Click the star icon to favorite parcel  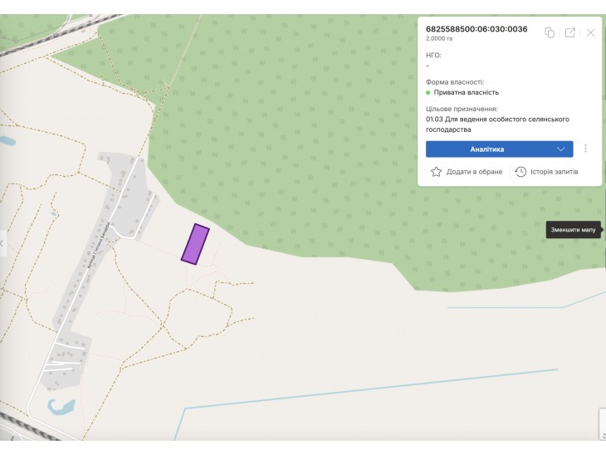tap(436, 172)
